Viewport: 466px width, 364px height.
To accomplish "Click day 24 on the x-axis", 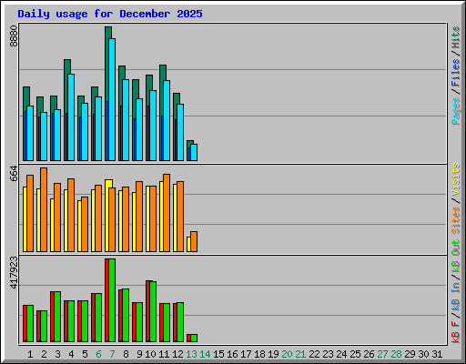I will [341, 354].
